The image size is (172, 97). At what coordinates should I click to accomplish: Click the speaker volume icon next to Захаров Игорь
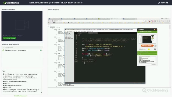41,50
